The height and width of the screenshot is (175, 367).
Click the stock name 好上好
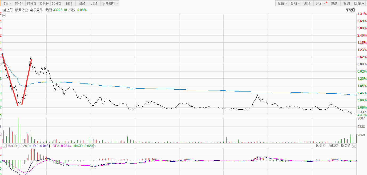(x=8, y=10)
